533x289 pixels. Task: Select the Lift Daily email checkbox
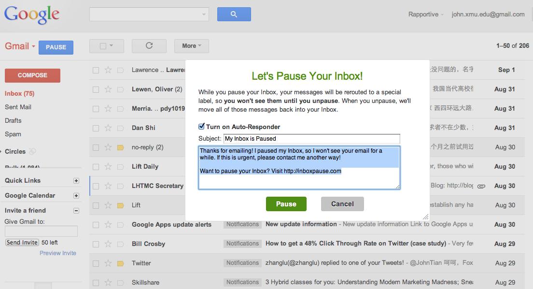click(96, 167)
